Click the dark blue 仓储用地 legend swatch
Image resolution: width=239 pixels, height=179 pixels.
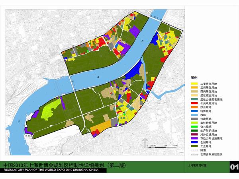[194, 142]
